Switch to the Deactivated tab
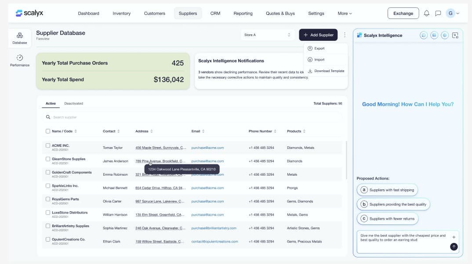472x264 pixels. click(73, 104)
